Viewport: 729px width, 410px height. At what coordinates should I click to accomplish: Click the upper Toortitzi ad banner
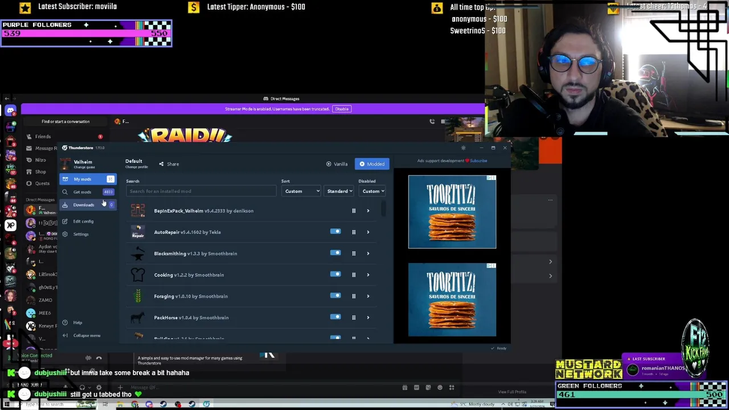[452, 212]
